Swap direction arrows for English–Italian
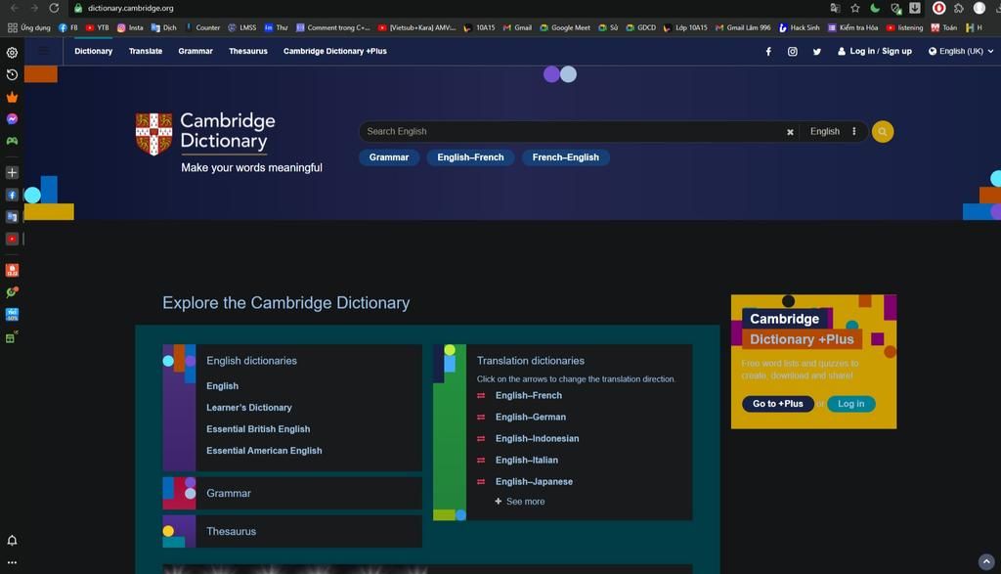The width and height of the screenshot is (1001, 574). (481, 461)
